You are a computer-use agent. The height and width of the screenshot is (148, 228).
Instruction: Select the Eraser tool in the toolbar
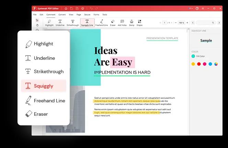pos(113,23)
